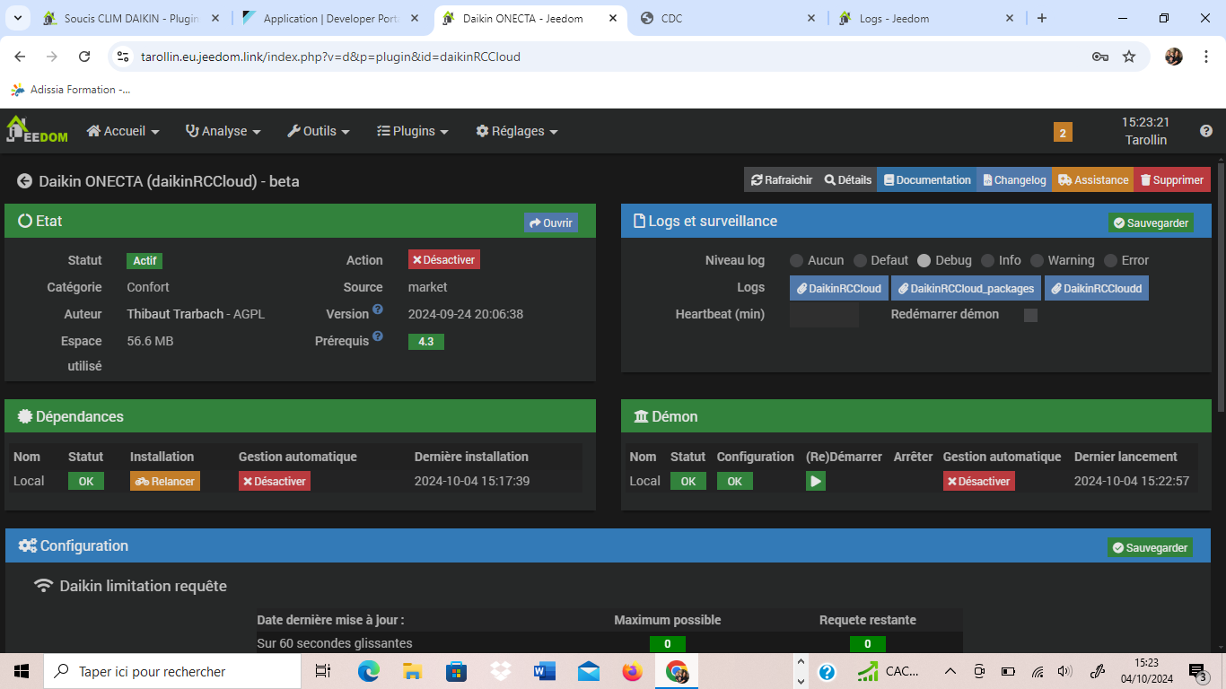Open the Accueil dropdown menu

click(123, 131)
